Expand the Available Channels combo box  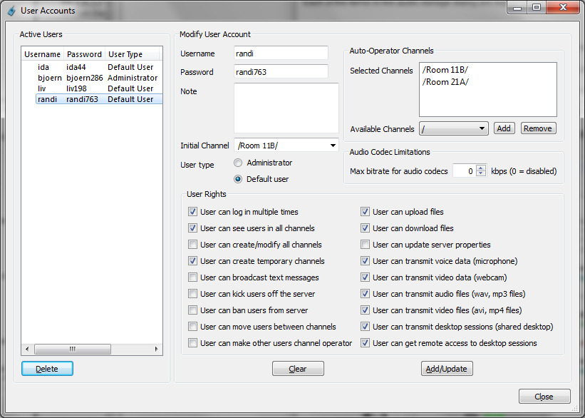click(454, 129)
